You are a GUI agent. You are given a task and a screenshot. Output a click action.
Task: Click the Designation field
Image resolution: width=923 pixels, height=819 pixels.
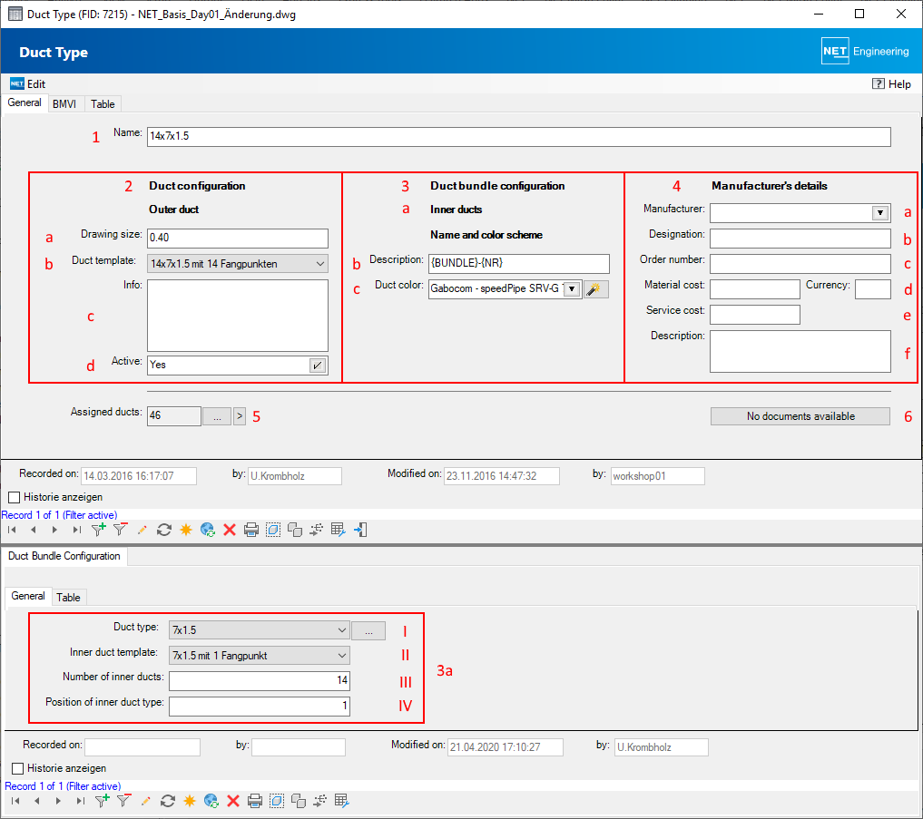[800, 239]
